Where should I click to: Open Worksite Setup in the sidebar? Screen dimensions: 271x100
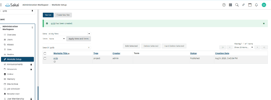click(17, 59)
